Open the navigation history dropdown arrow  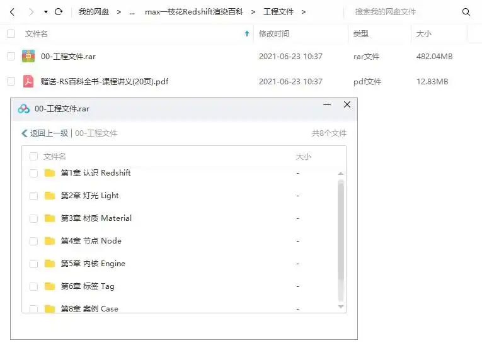(x=46, y=12)
